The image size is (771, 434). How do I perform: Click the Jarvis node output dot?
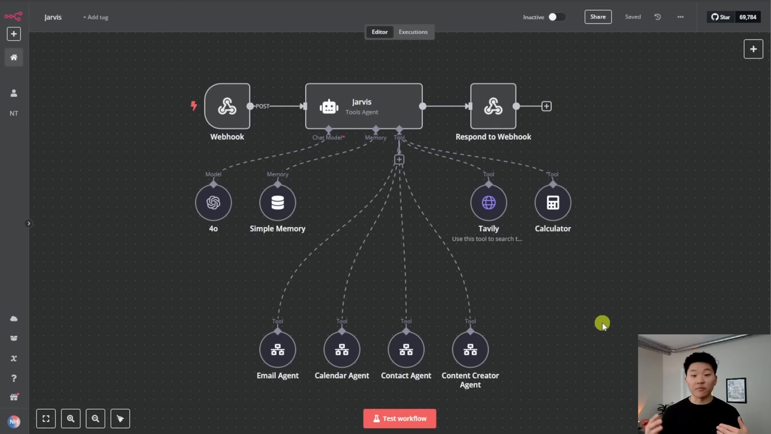click(x=423, y=106)
